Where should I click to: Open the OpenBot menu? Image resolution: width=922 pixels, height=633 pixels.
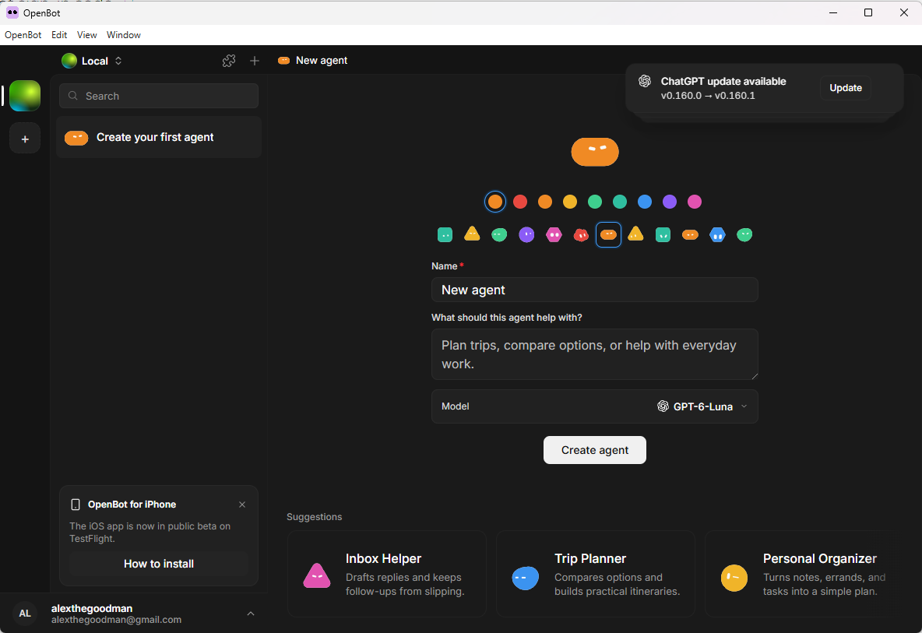(23, 35)
